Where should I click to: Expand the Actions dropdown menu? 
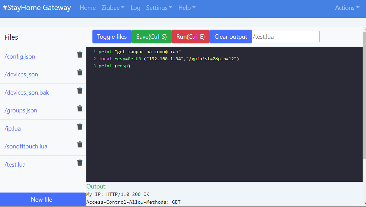[347, 8]
